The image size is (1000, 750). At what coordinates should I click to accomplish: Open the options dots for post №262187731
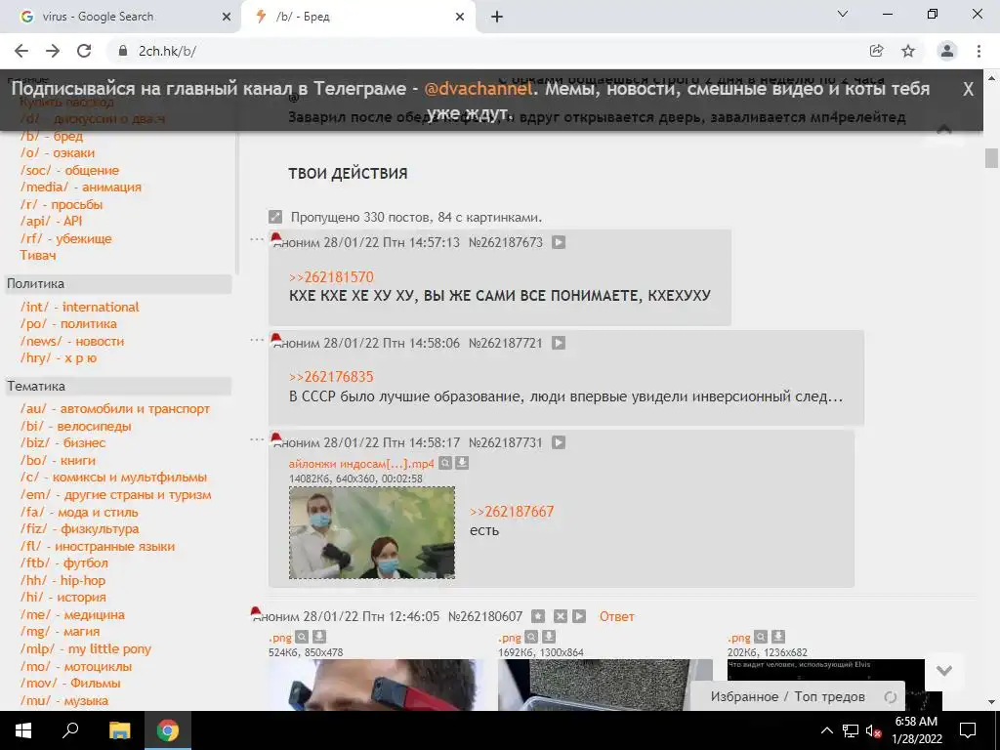(257, 439)
